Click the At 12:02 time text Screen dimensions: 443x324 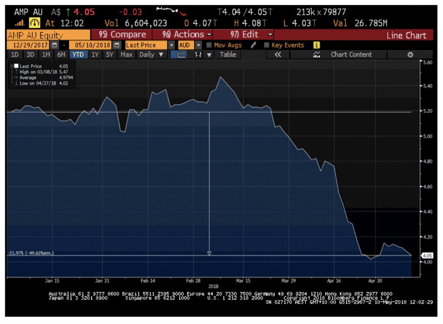point(64,23)
